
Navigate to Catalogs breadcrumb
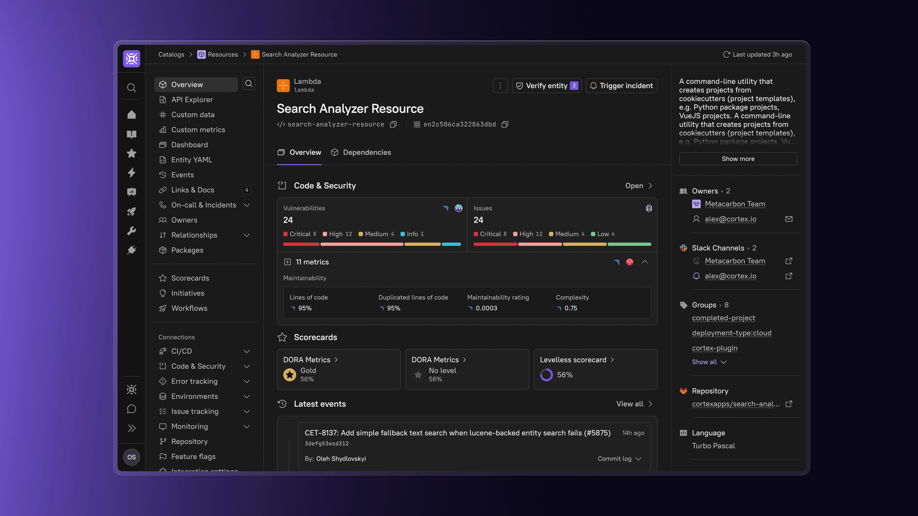click(x=171, y=54)
